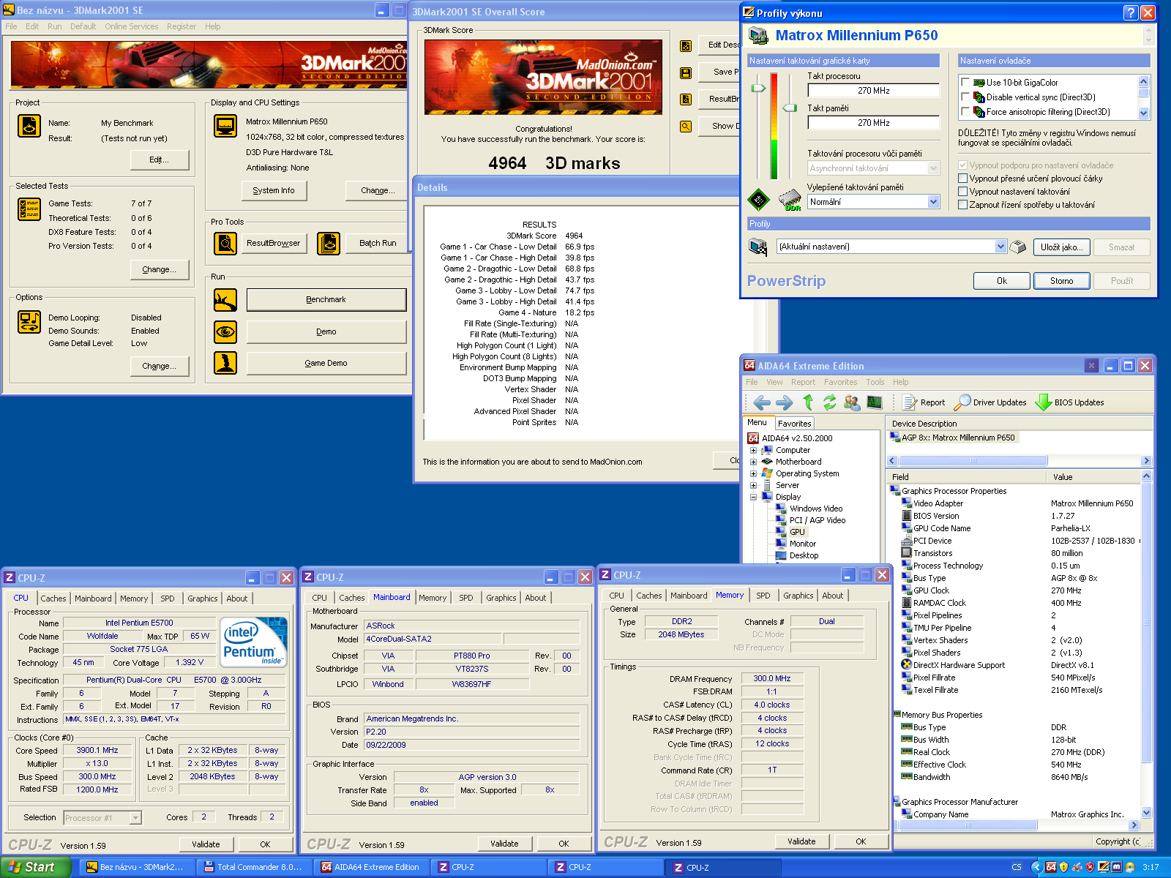
Task: Click the Benchmark button
Action: click(326, 300)
